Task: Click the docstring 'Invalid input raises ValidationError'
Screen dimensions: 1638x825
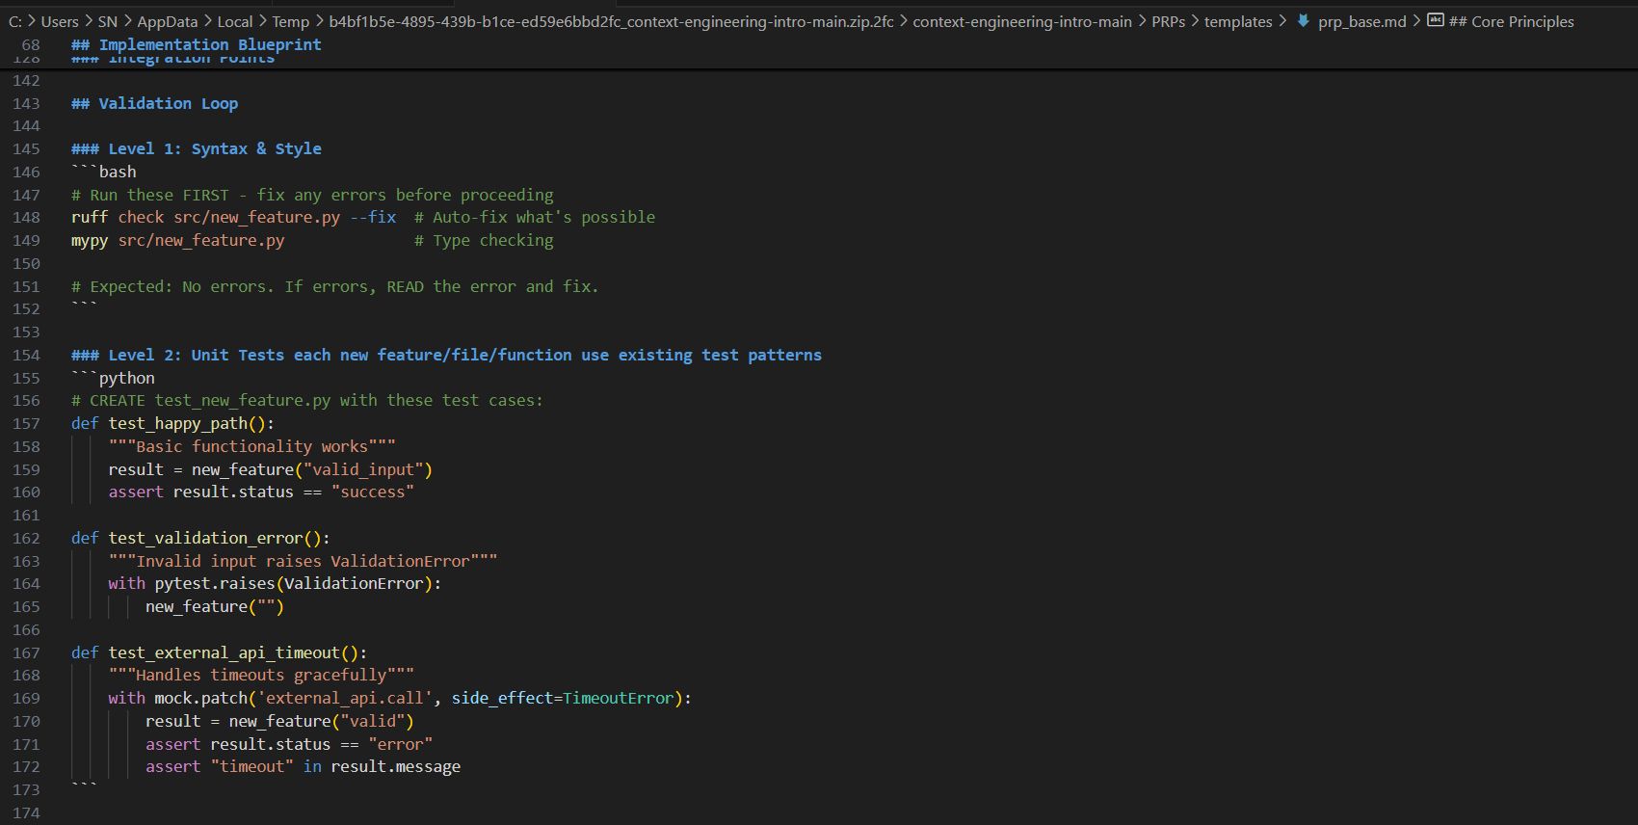Action: [303, 561]
